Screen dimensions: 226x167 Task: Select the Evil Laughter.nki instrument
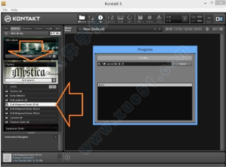tap(30, 100)
